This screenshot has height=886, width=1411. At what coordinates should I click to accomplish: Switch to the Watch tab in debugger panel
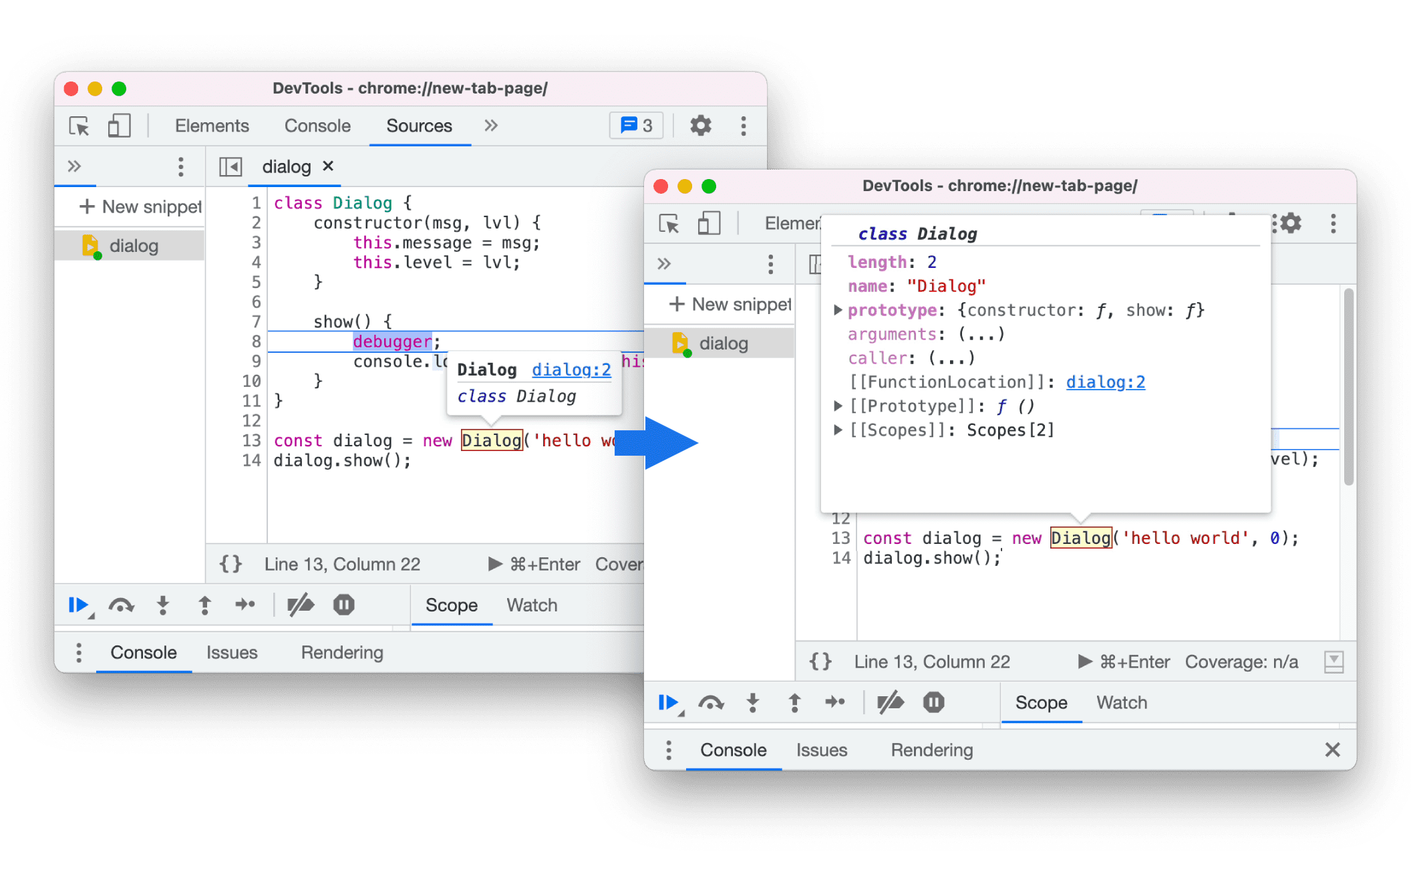(1123, 702)
